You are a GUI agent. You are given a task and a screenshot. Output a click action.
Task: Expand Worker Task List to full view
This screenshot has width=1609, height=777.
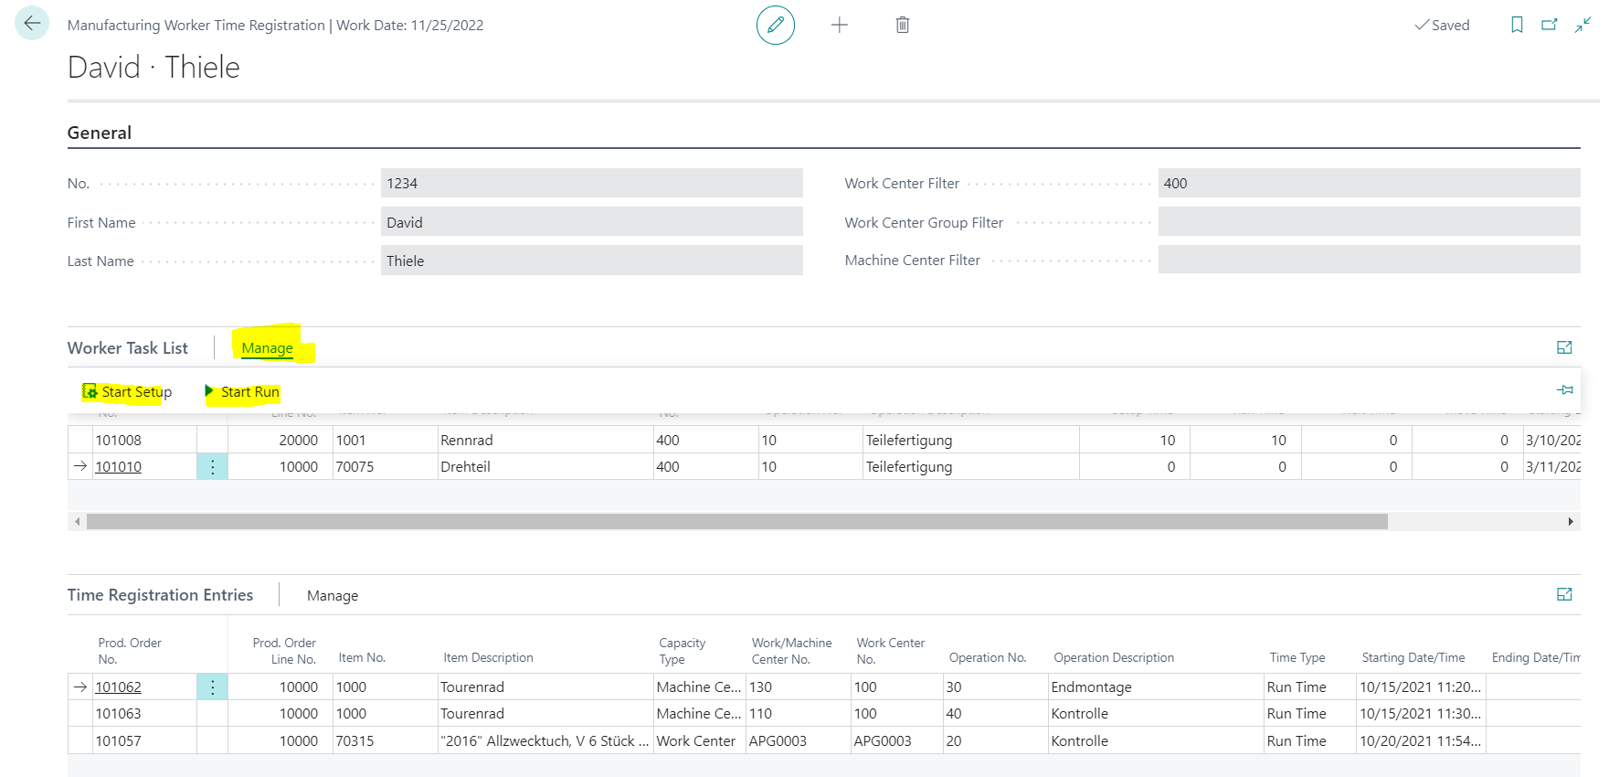[x=1564, y=347]
